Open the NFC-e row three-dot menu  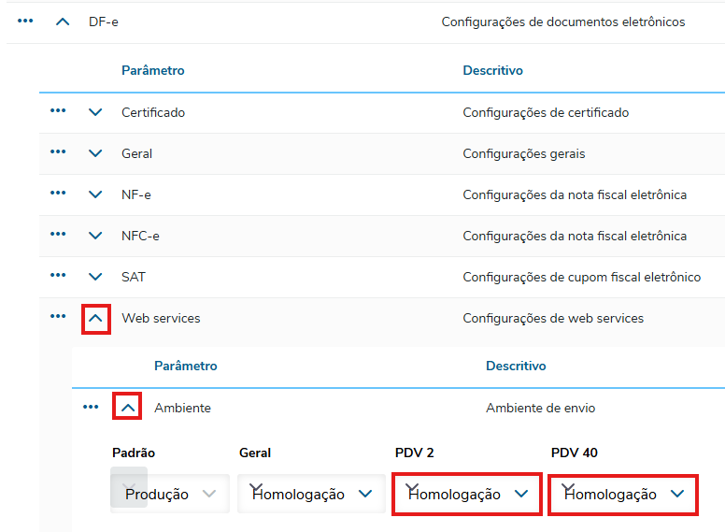pyautogui.click(x=58, y=235)
